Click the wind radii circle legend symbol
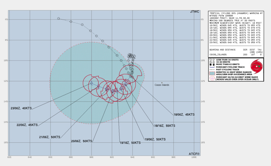271x166 pixels. pyautogui.click(x=212, y=78)
